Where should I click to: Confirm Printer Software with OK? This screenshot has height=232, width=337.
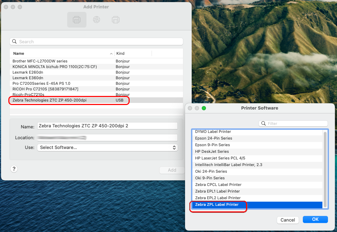(x=315, y=219)
